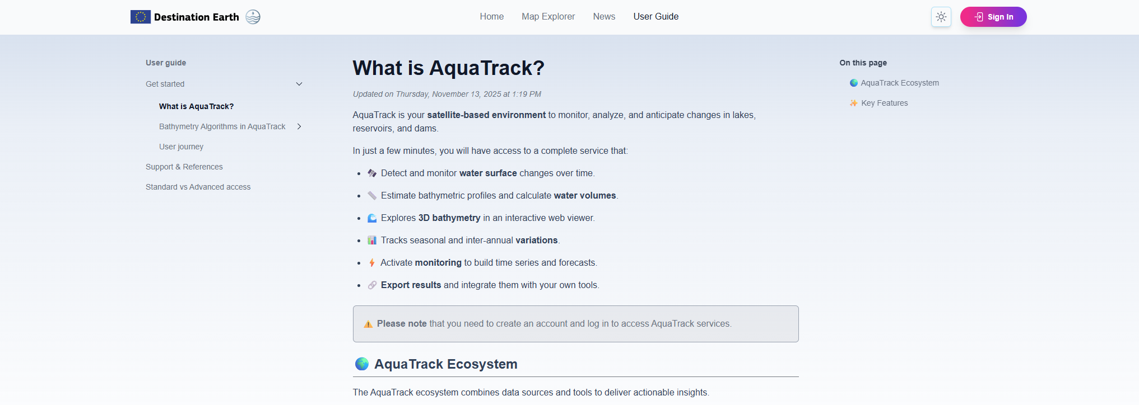The height and width of the screenshot is (405, 1139).
Task: Click the warning triangle icon in notice
Action: [368, 324]
